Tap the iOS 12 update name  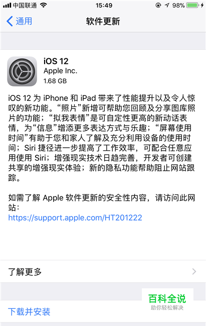[x=56, y=61]
